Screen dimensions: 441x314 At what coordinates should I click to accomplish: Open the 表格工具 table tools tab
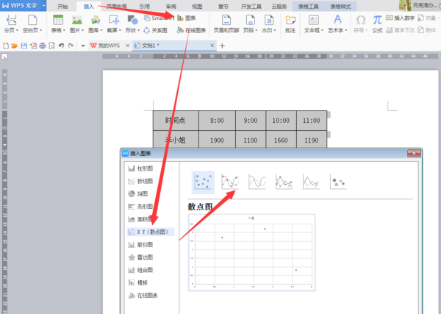[309, 7]
